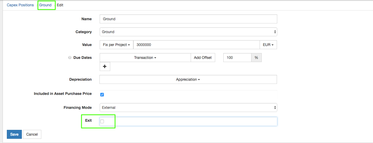This screenshot has width=373, height=143.
Task: Click the Cancel button
Action: pos(32,134)
